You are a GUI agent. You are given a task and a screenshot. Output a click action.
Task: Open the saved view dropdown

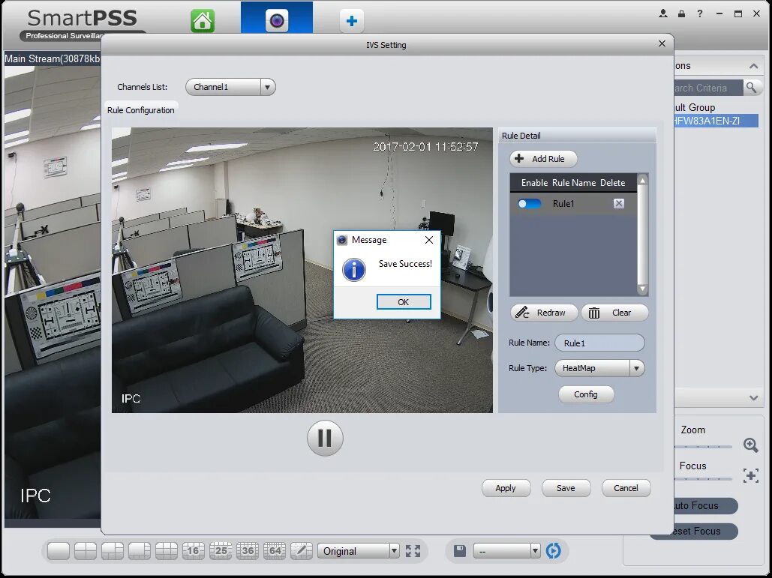coord(506,551)
